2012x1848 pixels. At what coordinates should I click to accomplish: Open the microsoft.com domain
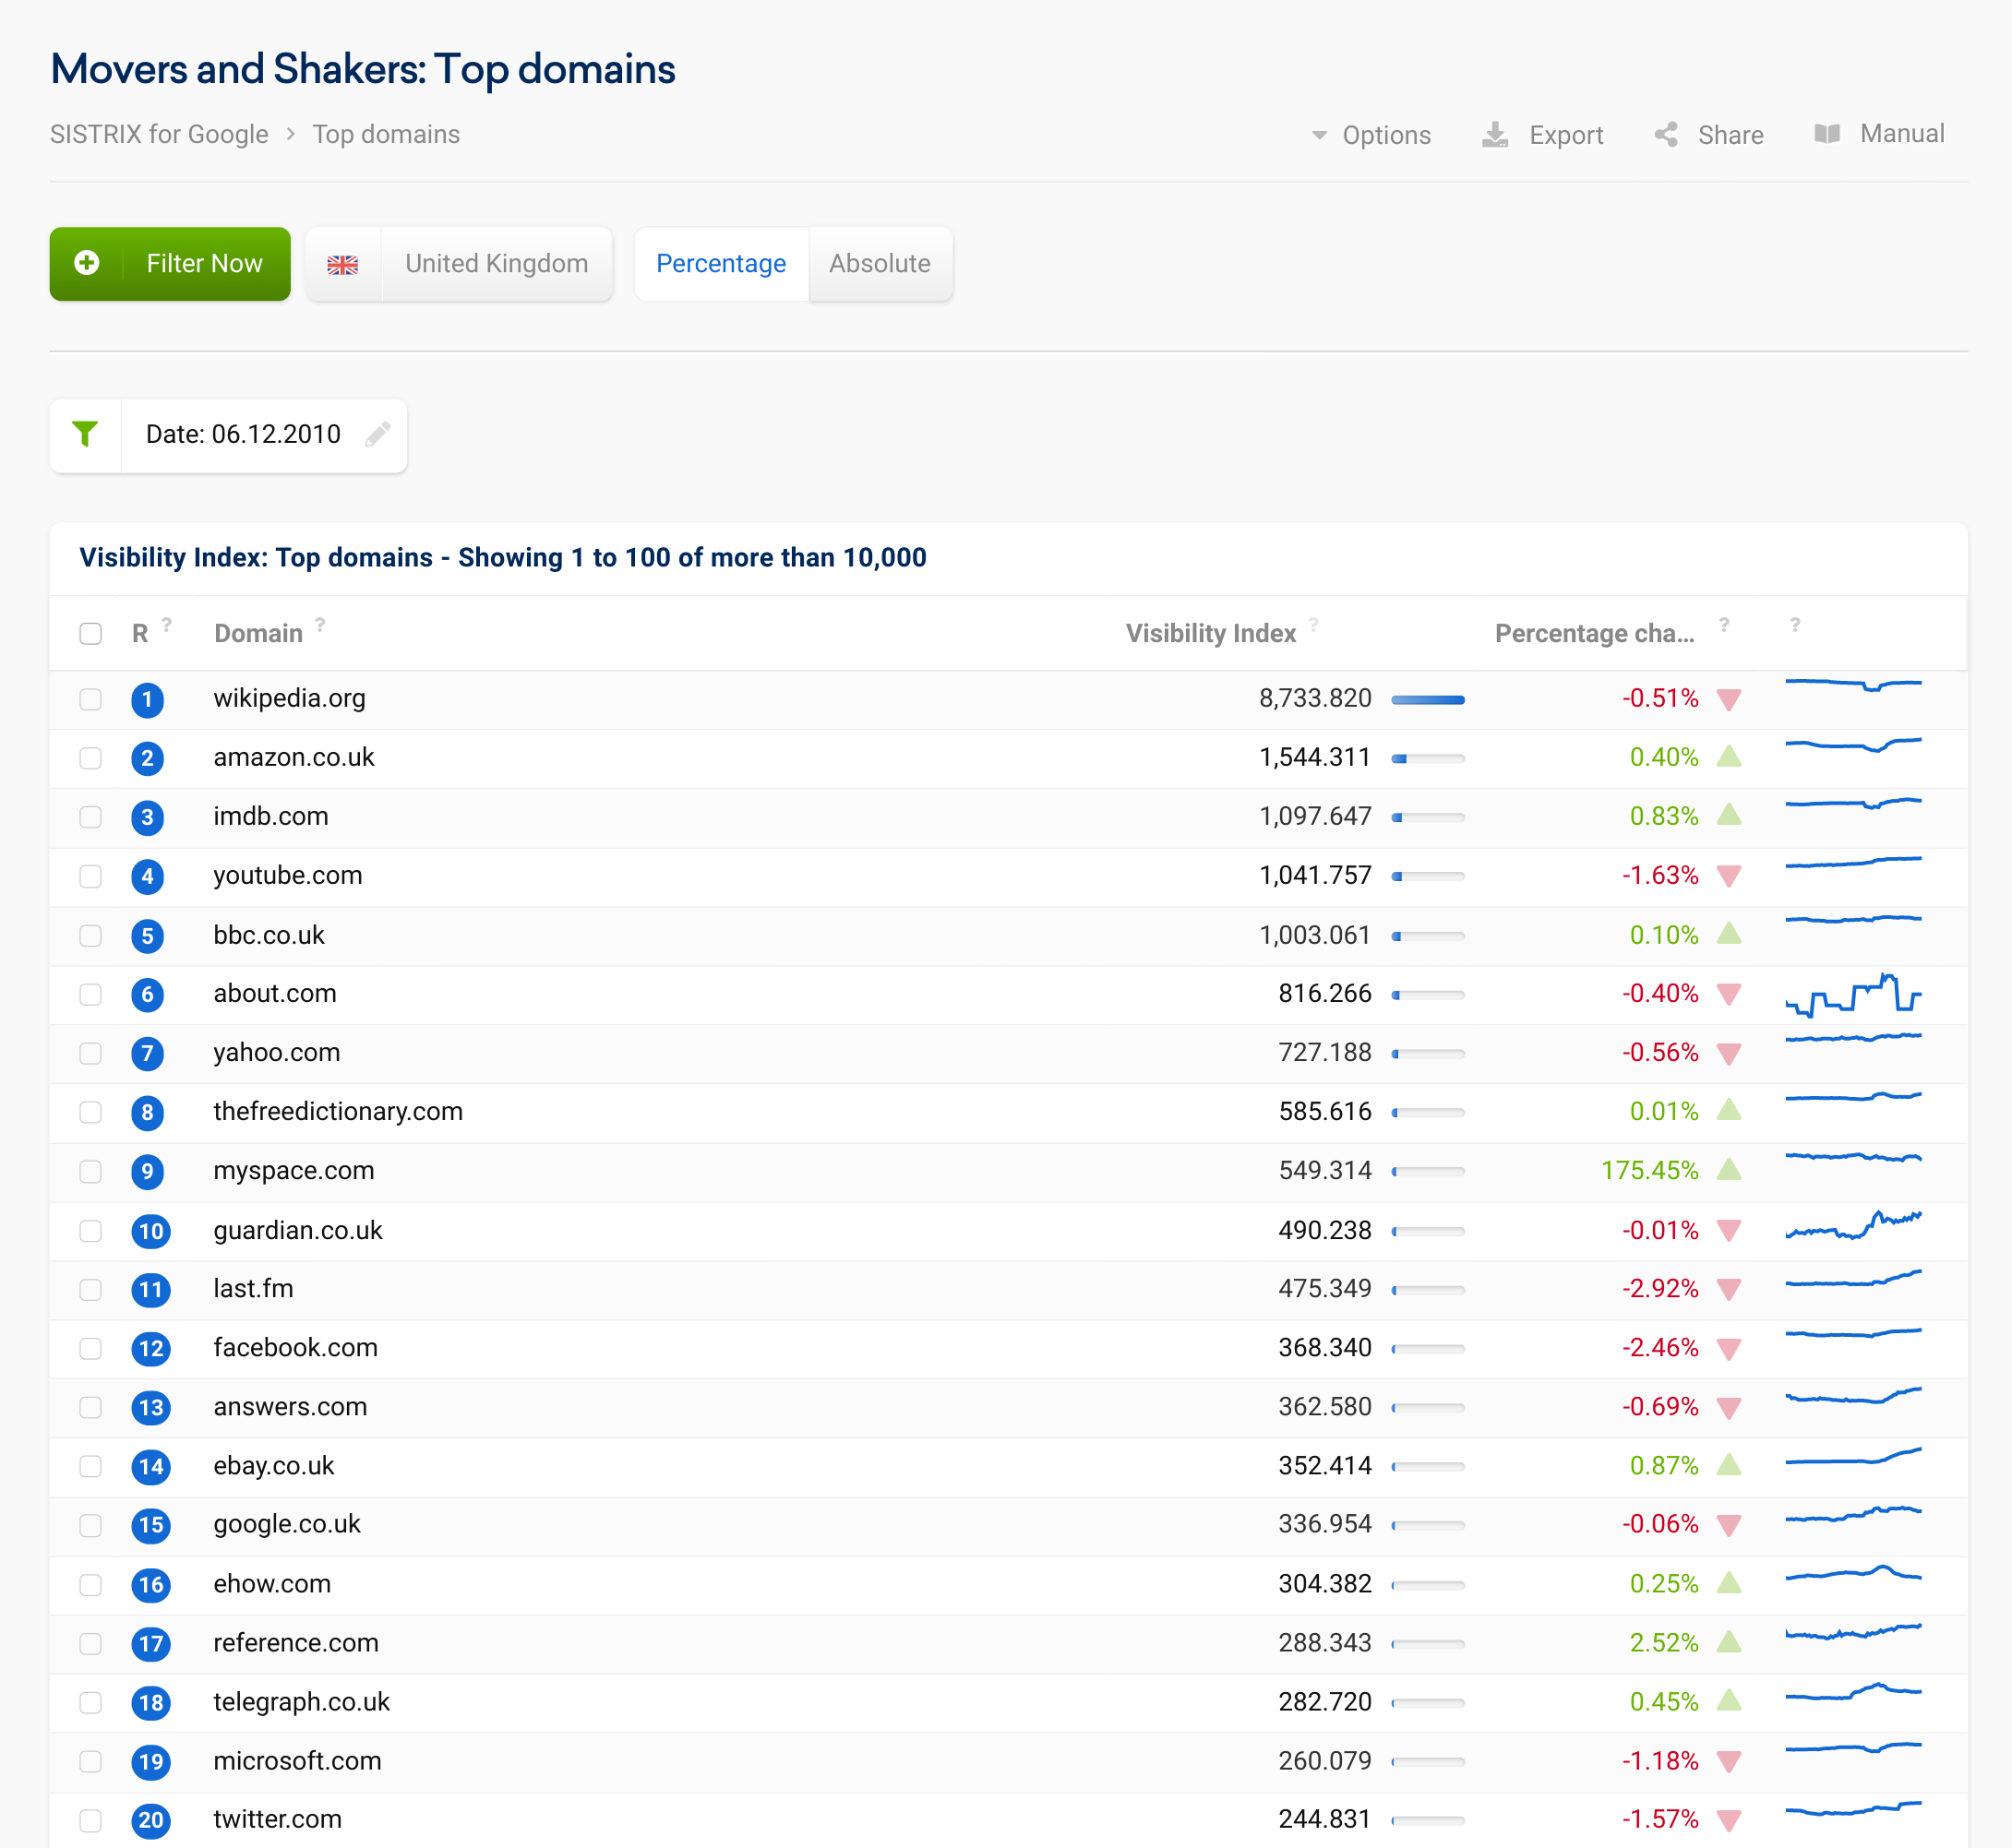pos(297,1760)
